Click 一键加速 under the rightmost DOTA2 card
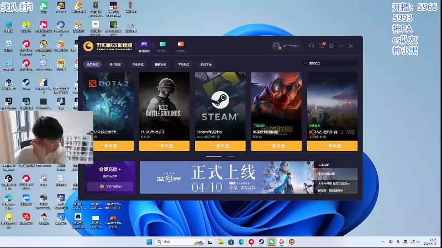Image resolution: width=442 pixels, height=248 pixels. pyautogui.click(x=333, y=146)
